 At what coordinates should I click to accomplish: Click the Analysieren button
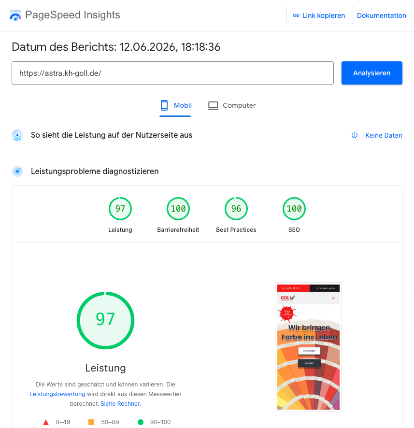[371, 73]
